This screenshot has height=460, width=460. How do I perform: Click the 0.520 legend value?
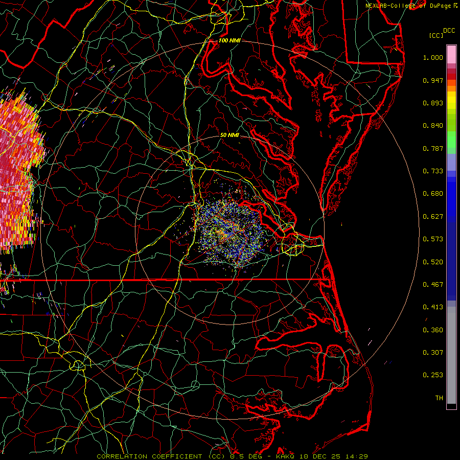pyautogui.click(x=433, y=262)
